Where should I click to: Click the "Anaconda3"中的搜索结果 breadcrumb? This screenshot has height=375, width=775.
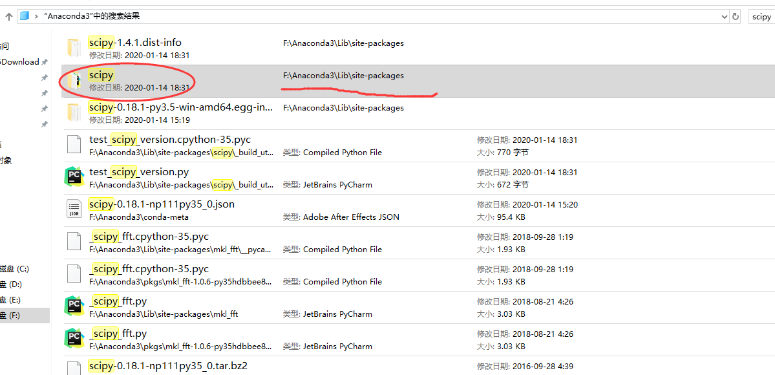[92, 16]
